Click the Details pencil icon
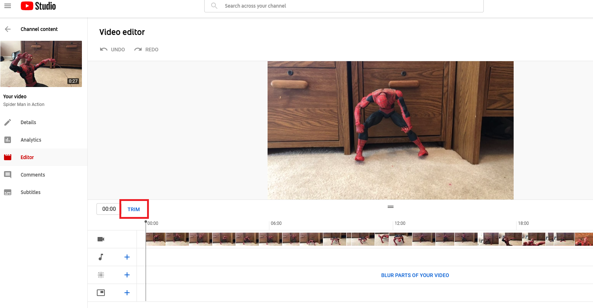Screen dimensions: 593x308 point(8,122)
